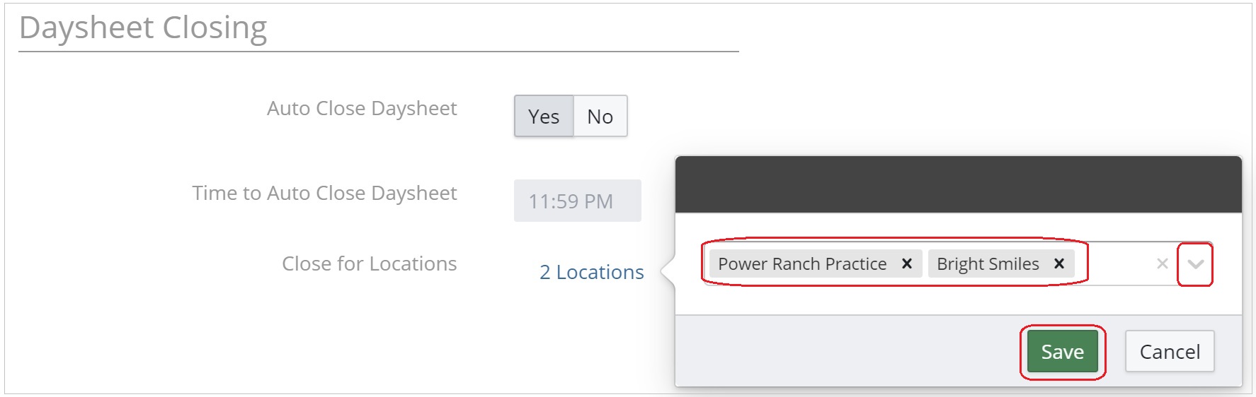
Task: Clear all selected locations
Action: pyautogui.click(x=1162, y=263)
